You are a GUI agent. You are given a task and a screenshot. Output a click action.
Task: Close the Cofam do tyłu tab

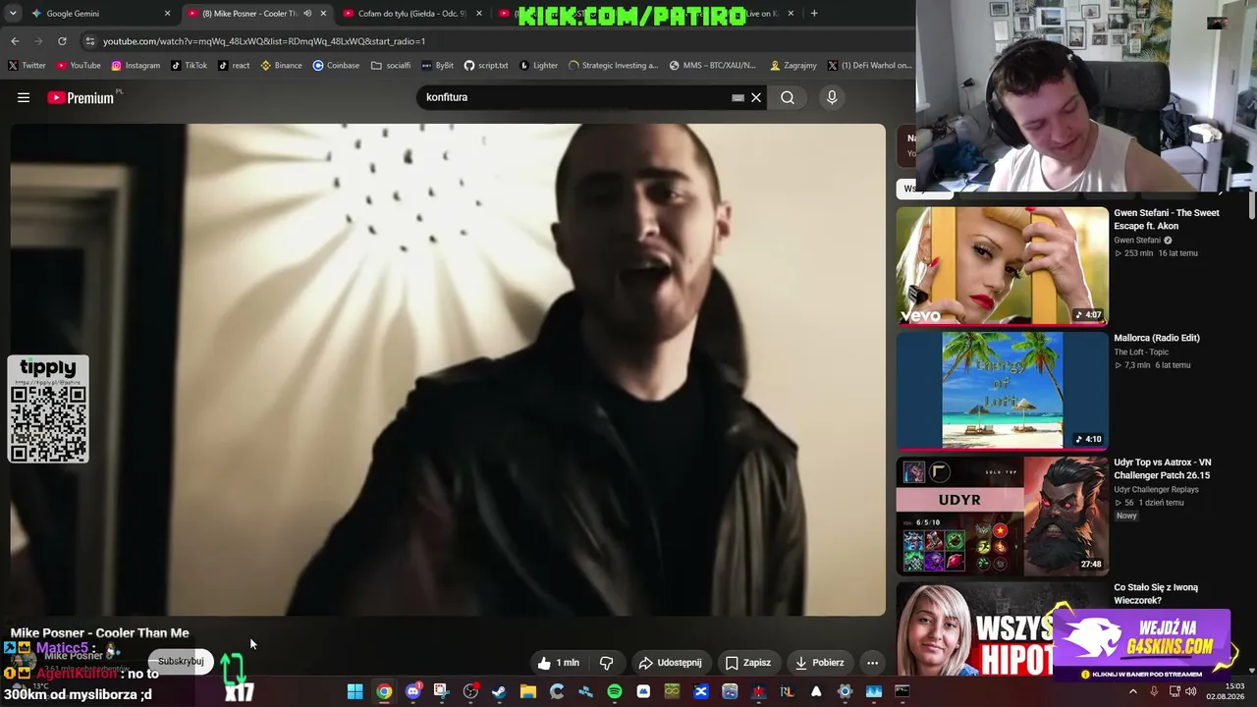(x=479, y=14)
